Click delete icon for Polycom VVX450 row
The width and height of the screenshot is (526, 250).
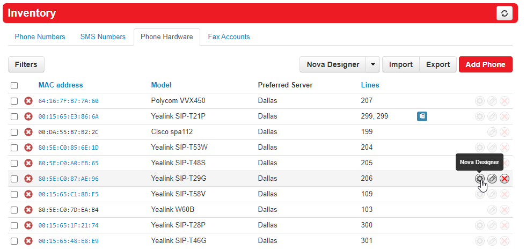(x=505, y=101)
